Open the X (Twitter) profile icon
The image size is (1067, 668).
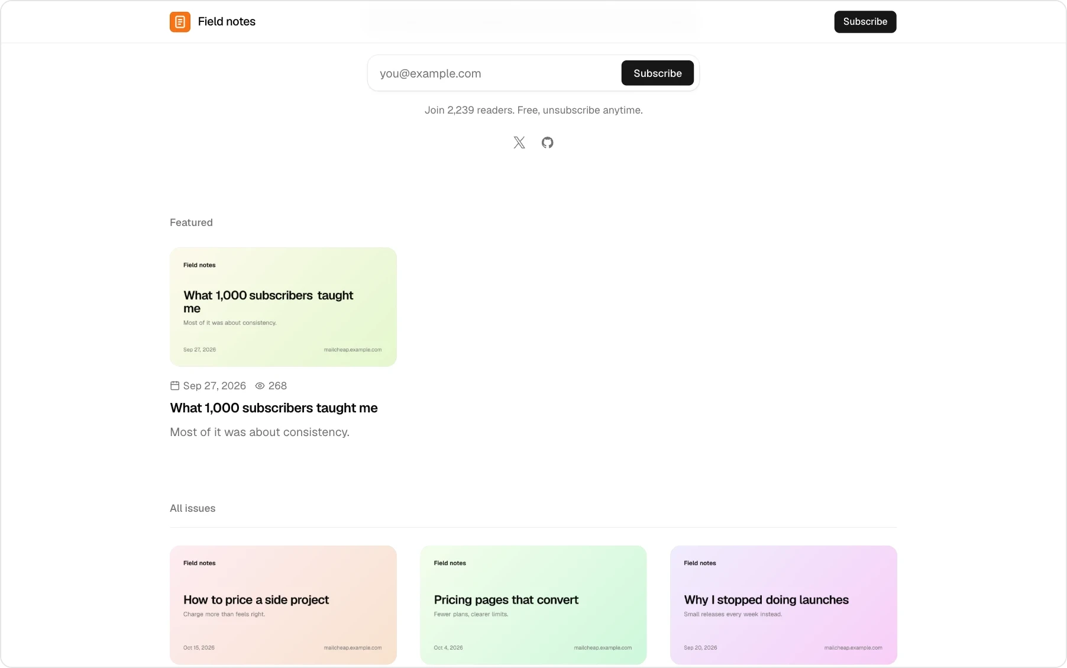coord(519,143)
